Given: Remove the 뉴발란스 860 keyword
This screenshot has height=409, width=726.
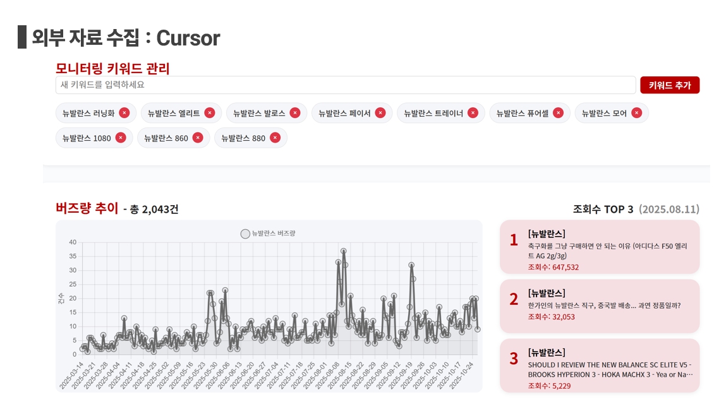Looking at the screenshot, I should coord(198,138).
